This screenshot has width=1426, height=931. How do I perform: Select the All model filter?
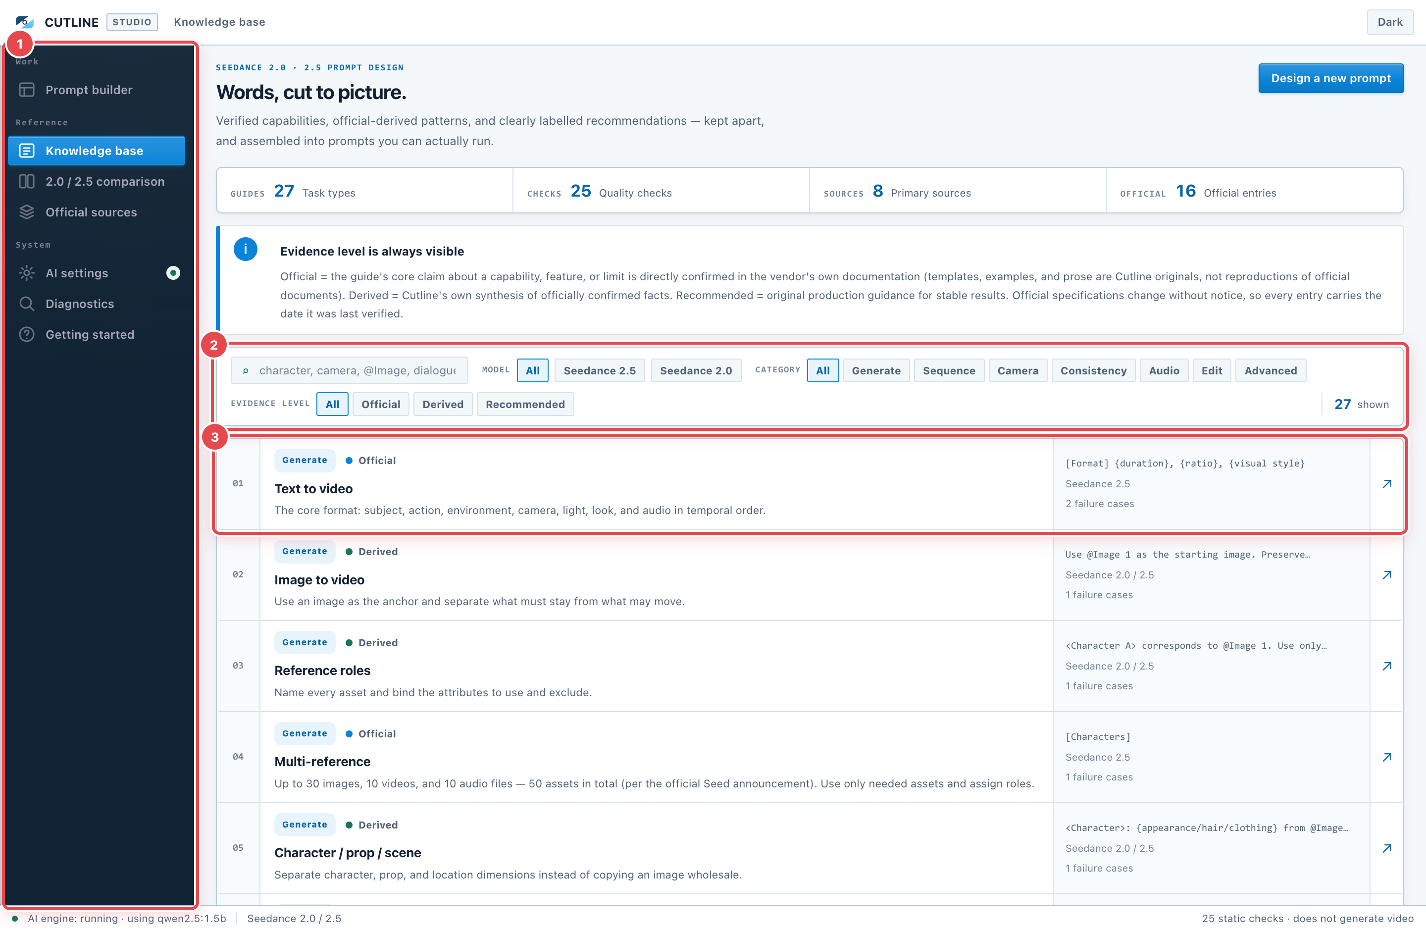[533, 371]
